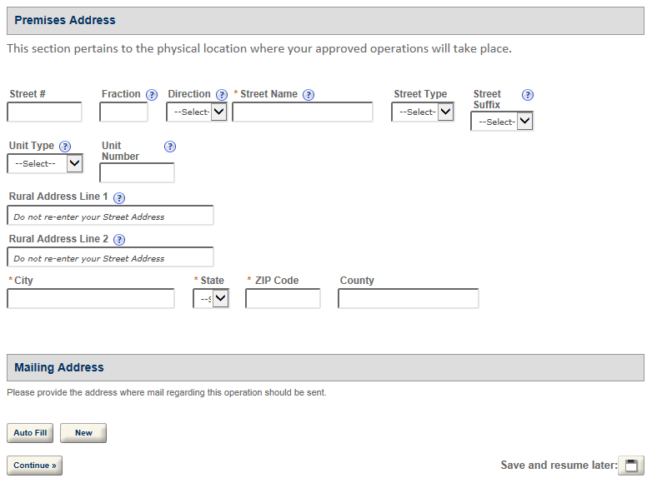The height and width of the screenshot is (483, 652).
Task: Open the State dropdown
Action: click(211, 299)
